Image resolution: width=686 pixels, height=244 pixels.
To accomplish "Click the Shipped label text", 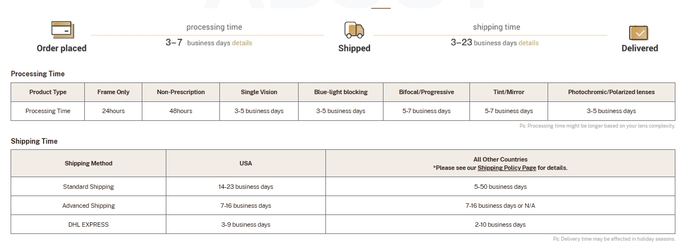I will (354, 48).
